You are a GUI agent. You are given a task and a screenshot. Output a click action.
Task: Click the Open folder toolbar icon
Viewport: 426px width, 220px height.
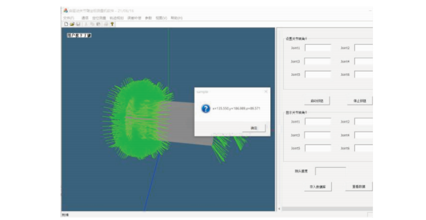72,24
